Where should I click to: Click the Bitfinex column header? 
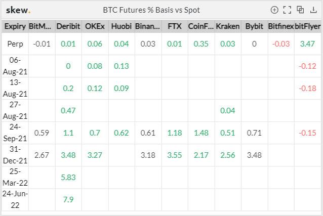[x=281, y=26]
